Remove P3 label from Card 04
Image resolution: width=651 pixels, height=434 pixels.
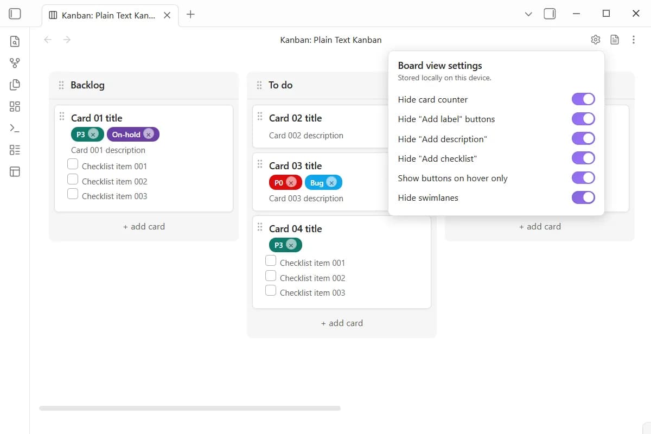291,245
